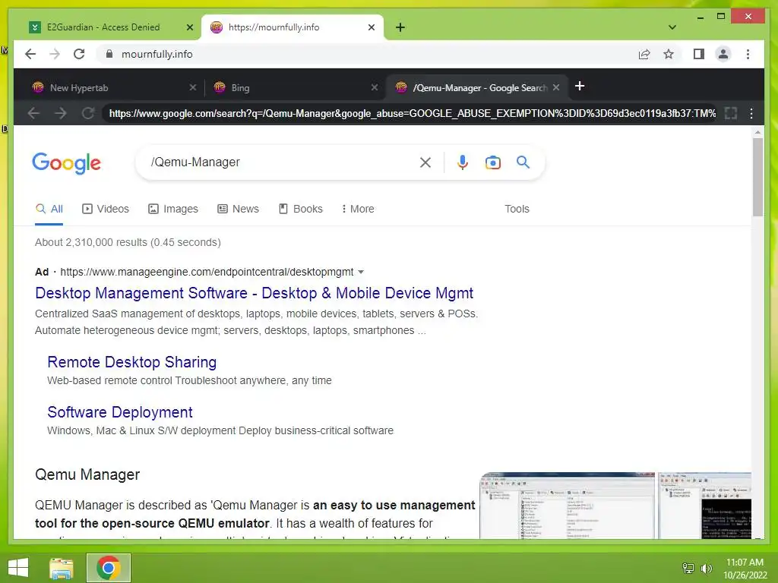Image resolution: width=778 pixels, height=583 pixels.
Task: Click Chrome's forward arrow button
Action: (55, 54)
